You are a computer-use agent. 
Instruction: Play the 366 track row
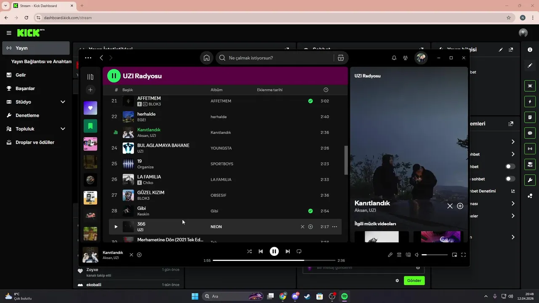click(116, 227)
